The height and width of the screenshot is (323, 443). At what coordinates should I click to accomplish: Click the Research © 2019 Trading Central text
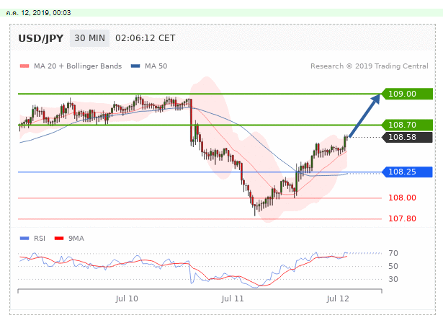[370, 66]
